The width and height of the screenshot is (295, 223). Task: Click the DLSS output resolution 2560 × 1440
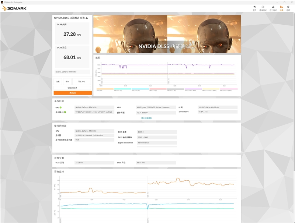point(157,137)
